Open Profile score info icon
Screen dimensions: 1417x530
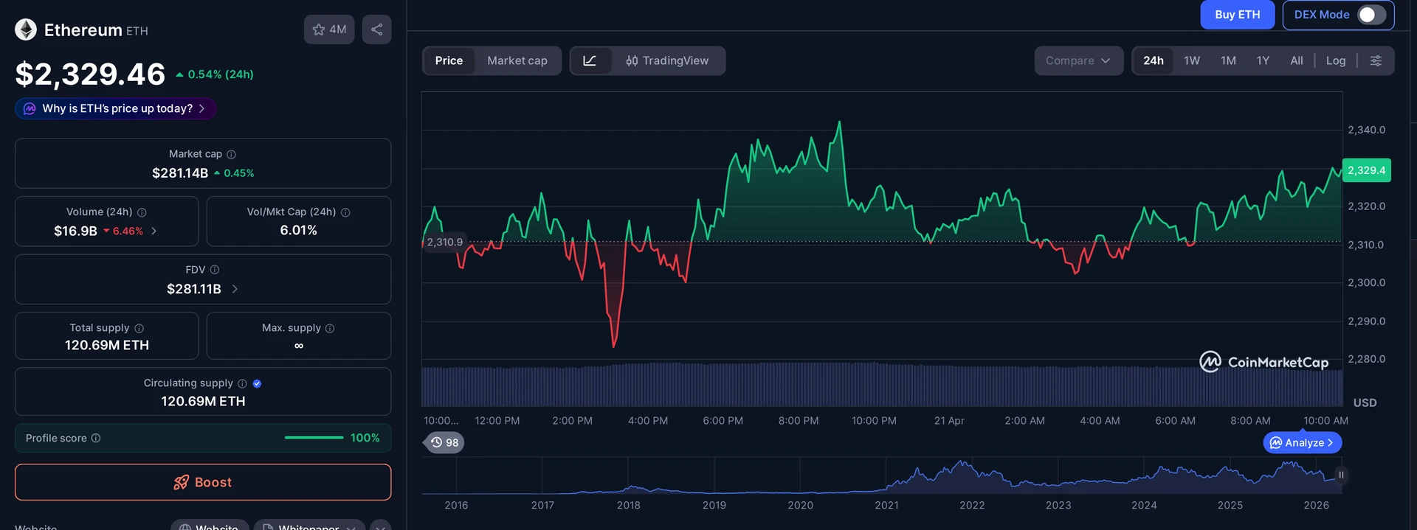[x=96, y=438]
